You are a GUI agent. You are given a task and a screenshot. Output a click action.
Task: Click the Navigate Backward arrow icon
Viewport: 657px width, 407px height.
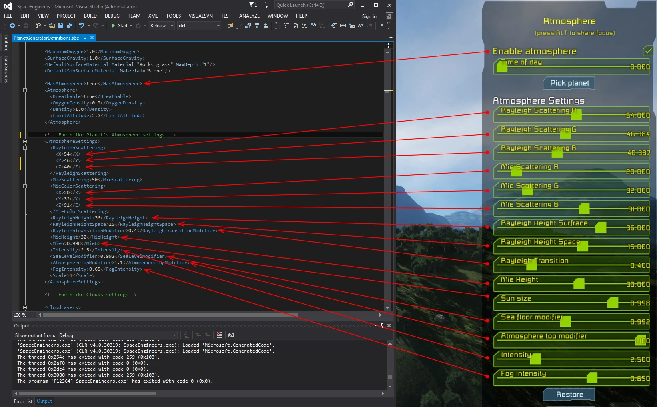tap(12, 26)
